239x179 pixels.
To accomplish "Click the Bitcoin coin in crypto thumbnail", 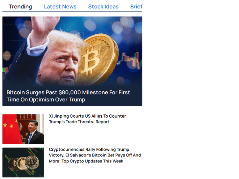I will pyautogui.click(x=32, y=162).
